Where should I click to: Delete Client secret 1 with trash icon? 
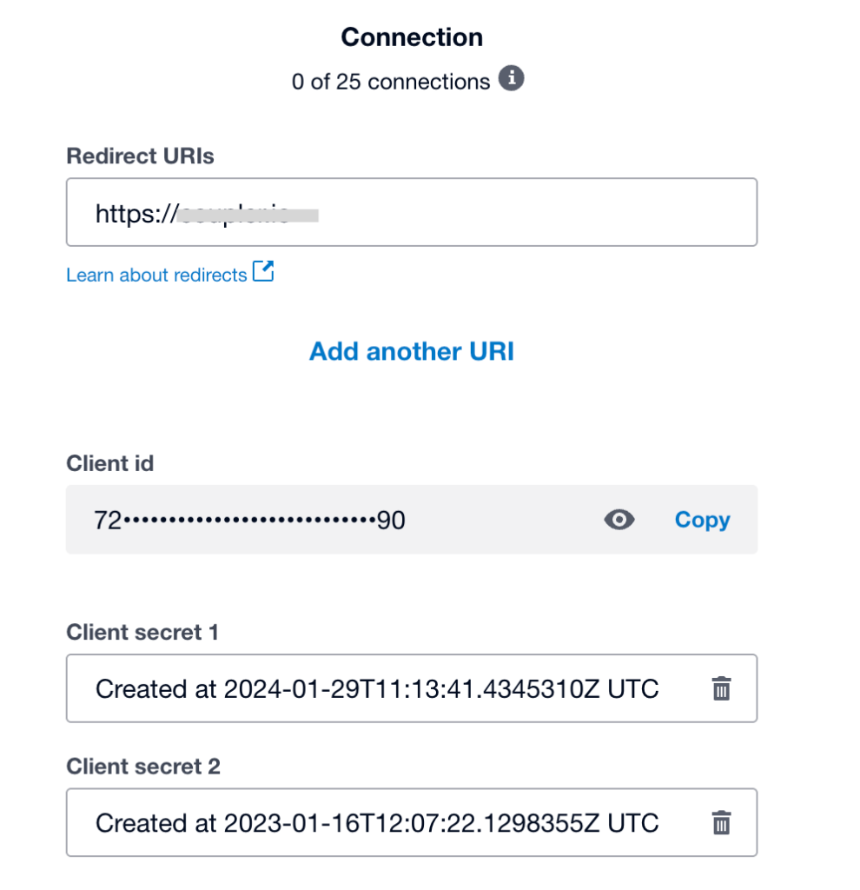click(x=721, y=689)
